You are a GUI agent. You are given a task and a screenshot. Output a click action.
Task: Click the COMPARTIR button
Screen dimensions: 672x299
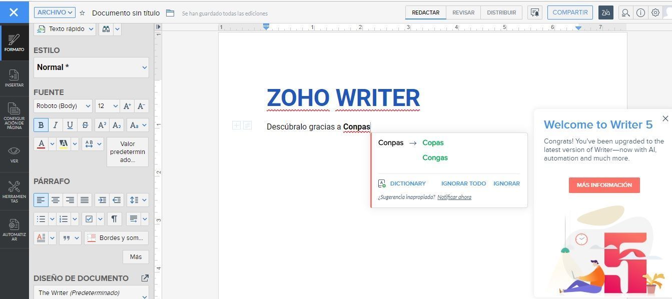tap(570, 12)
